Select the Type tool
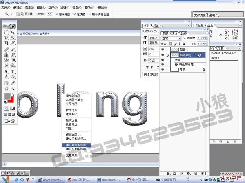The height and width of the screenshot is (183, 245). 13,71
